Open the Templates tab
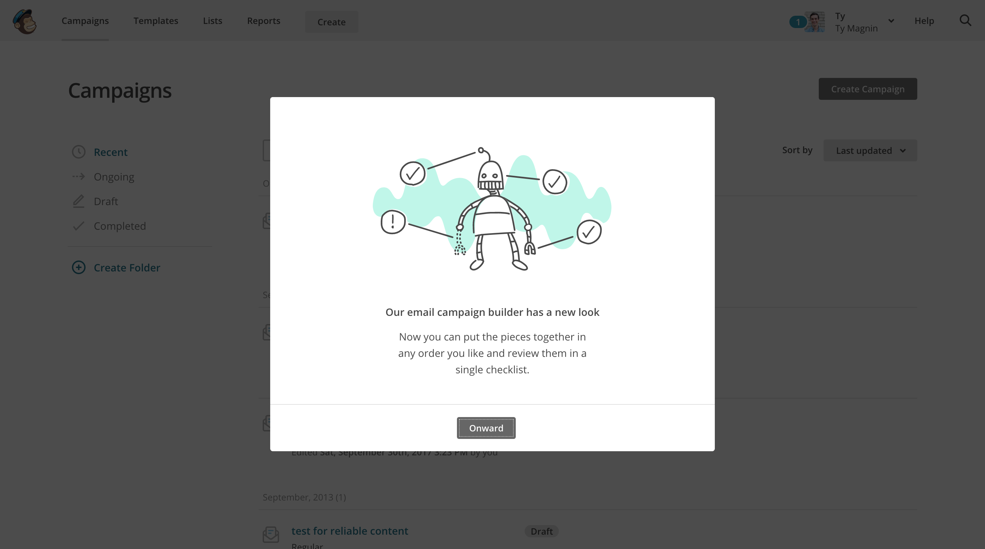985x549 pixels. click(x=156, y=21)
